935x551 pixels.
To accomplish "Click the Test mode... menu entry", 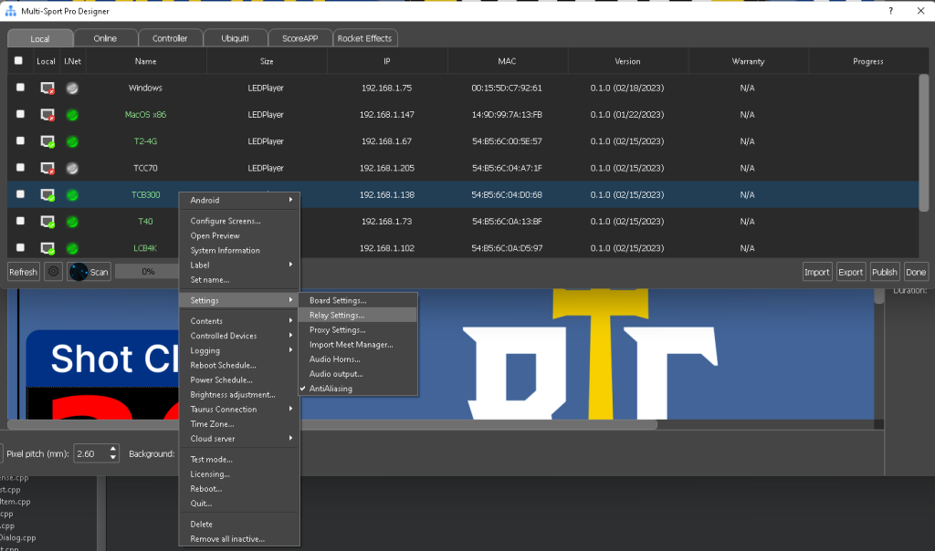I will (x=239, y=459).
